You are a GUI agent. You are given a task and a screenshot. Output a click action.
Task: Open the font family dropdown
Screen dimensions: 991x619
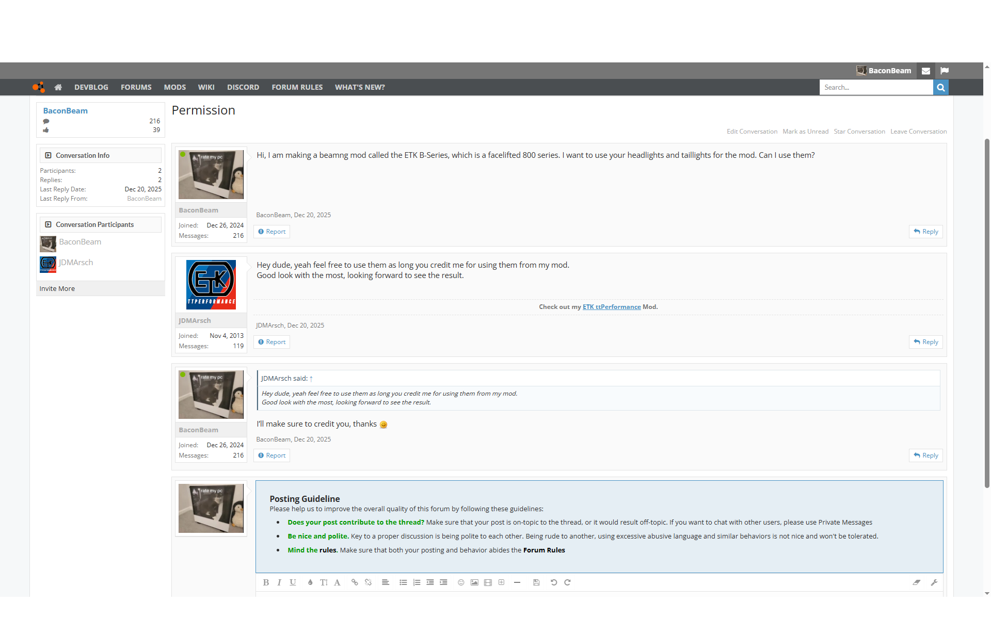[x=337, y=582]
